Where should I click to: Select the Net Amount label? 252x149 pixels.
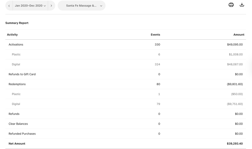click(x=17, y=143)
